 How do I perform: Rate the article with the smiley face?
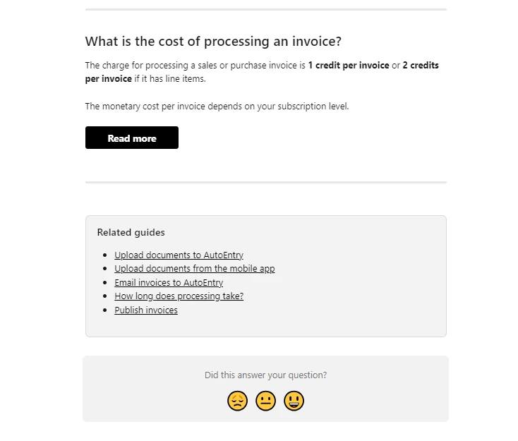tap(294, 401)
